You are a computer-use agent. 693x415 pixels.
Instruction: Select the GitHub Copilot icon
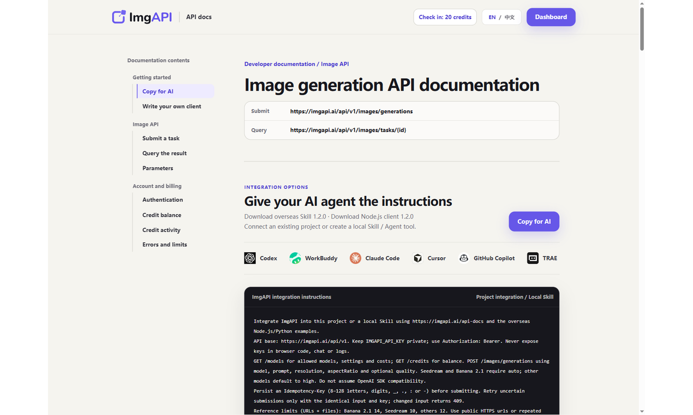click(464, 258)
